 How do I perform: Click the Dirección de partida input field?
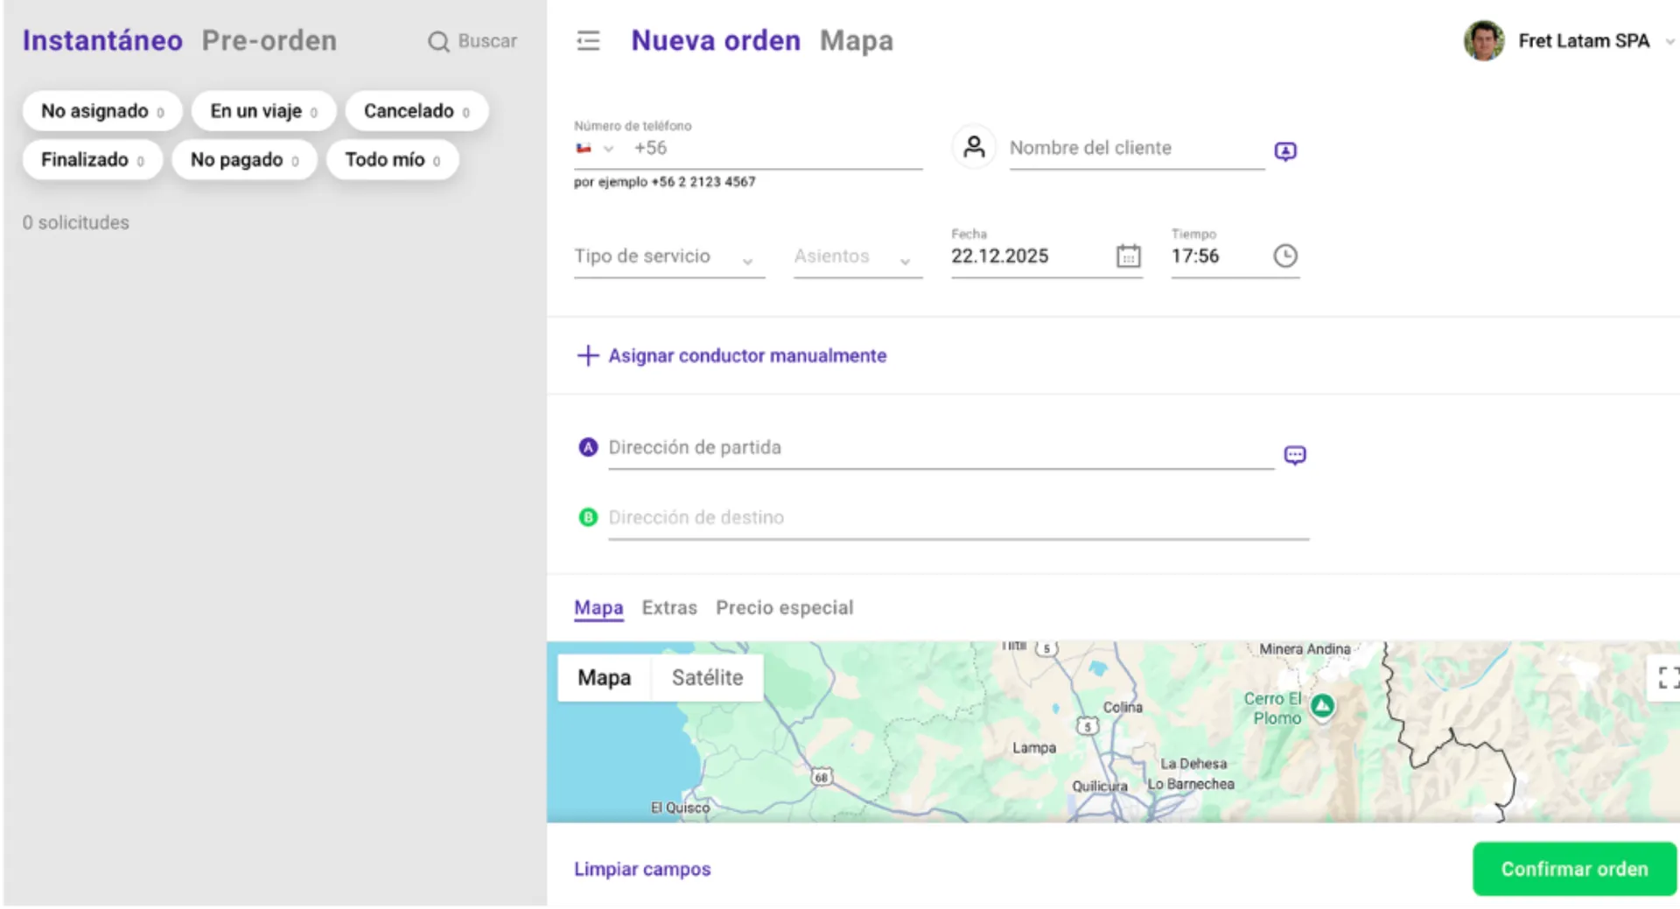point(940,448)
